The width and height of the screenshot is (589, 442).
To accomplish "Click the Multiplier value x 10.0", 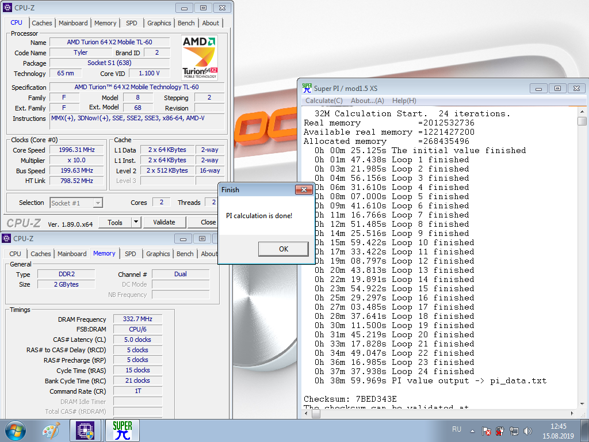I will click(77, 160).
